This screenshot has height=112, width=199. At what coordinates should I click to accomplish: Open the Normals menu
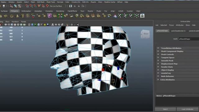click(60, 2)
